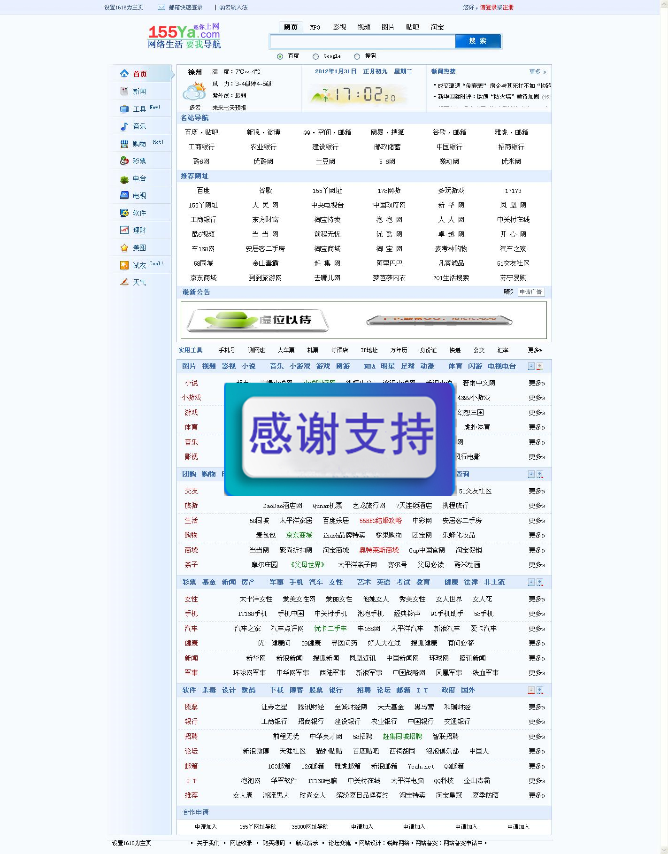Open 工商银行 under 名站导航

click(201, 147)
